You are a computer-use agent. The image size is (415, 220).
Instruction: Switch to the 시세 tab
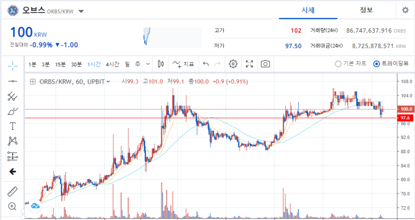[308, 10]
